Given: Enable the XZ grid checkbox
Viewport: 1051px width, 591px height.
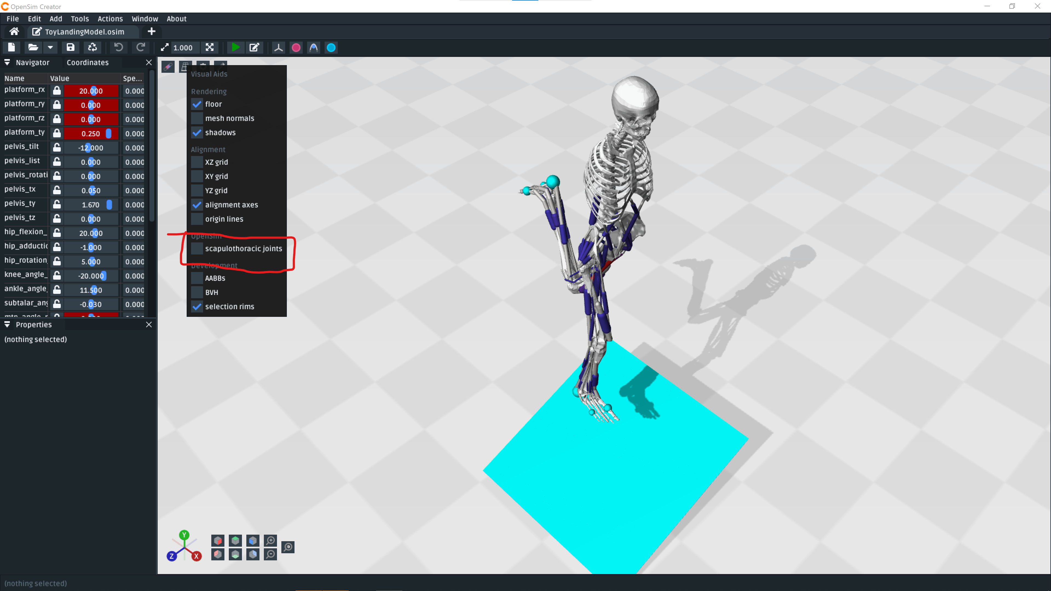Looking at the screenshot, I should (197, 162).
